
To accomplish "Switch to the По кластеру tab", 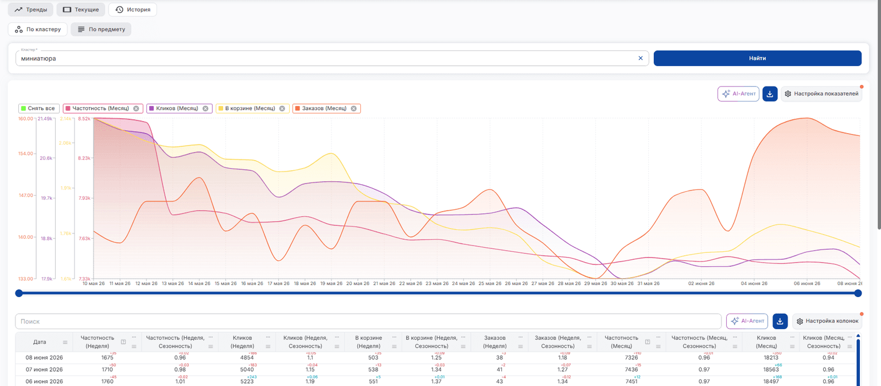I will tap(38, 29).
